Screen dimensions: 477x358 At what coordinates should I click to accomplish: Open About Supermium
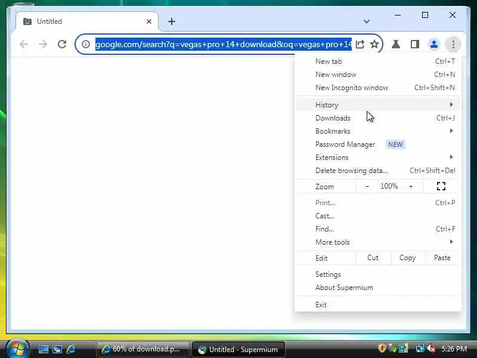click(x=377, y=288)
